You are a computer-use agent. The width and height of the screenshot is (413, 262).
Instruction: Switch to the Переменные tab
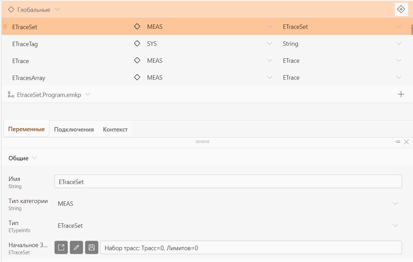coord(26,129)
